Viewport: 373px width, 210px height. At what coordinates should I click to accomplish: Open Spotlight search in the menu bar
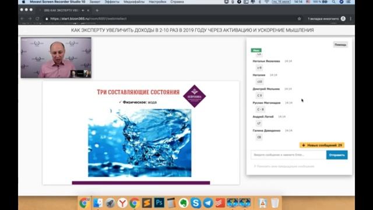334,2
